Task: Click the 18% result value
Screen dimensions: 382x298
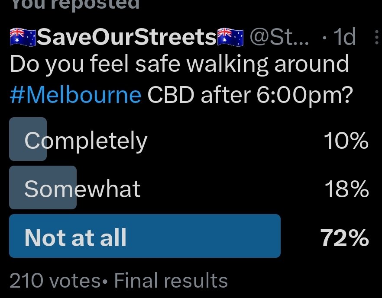Action: click(346, 189)
